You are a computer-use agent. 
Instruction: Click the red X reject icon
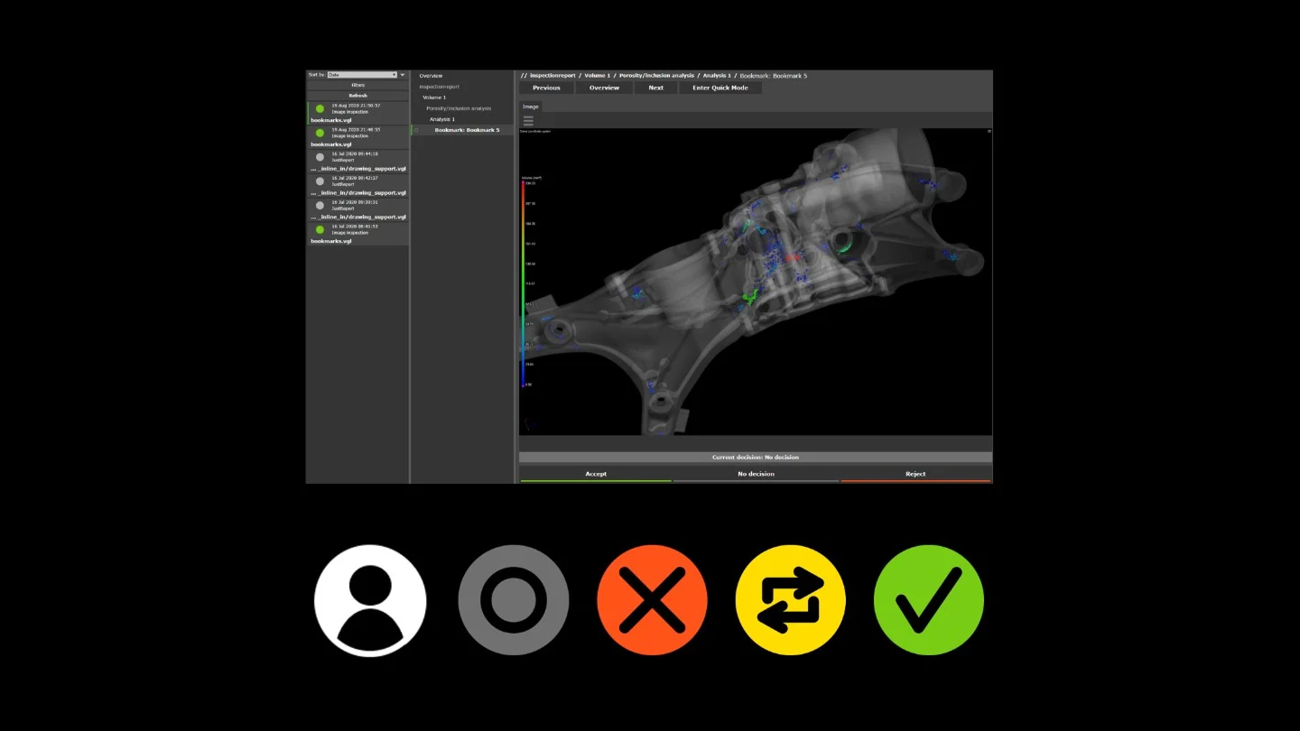652,598
